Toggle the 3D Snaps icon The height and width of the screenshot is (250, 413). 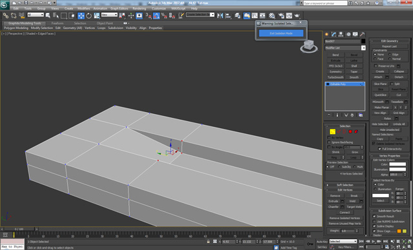click(148, 15)
